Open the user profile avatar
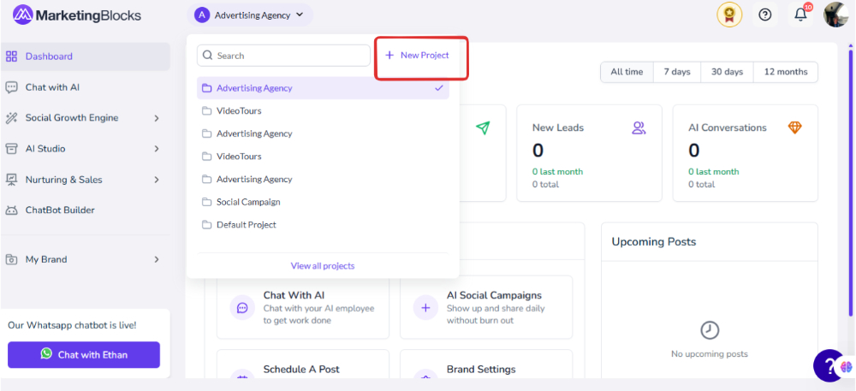 pyautogui.click(x=835, y=15)
